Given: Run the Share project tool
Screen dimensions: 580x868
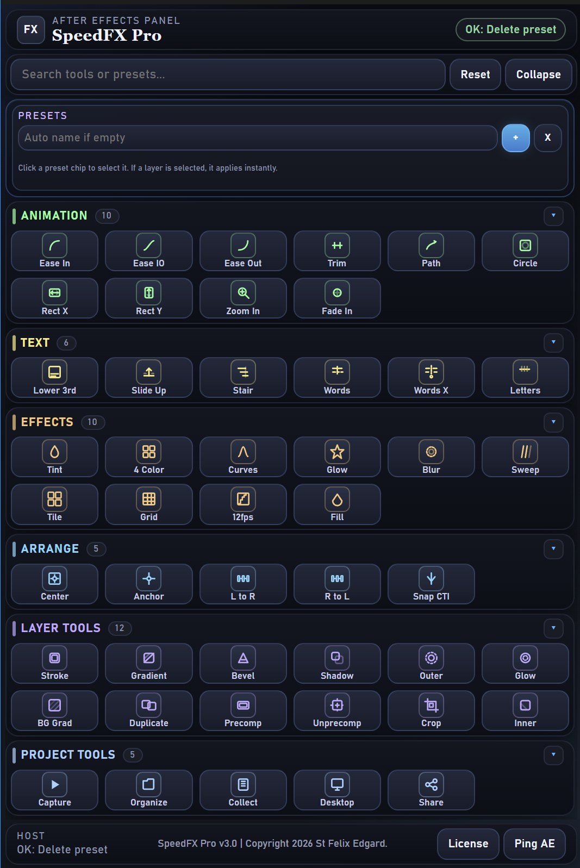Looking at the screenshot, I should (x=431, y=790).
